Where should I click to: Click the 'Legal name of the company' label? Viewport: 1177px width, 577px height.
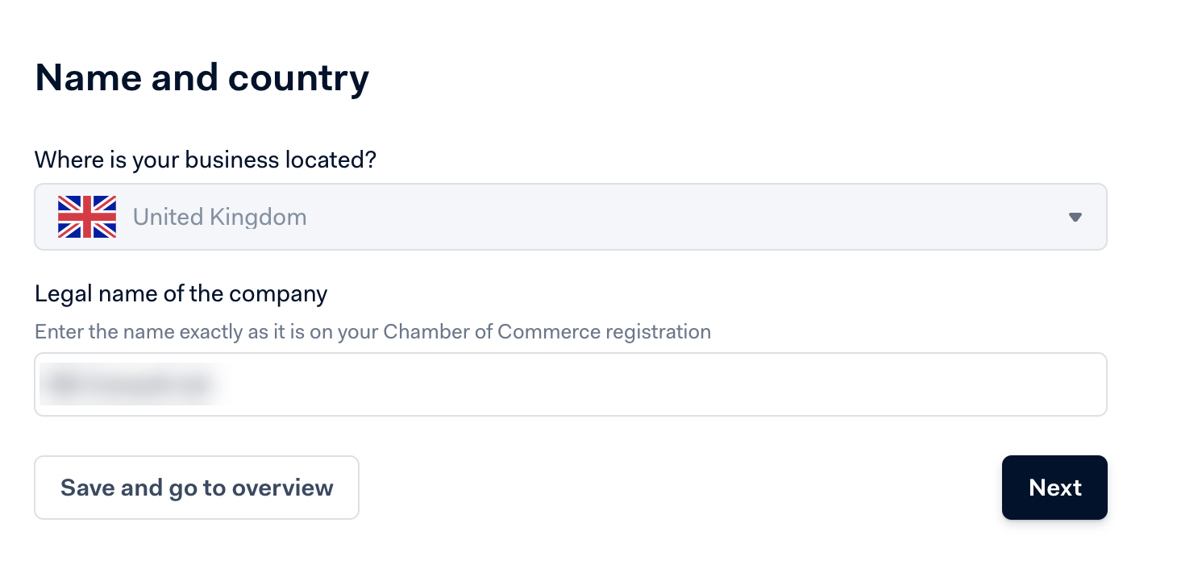181,293
